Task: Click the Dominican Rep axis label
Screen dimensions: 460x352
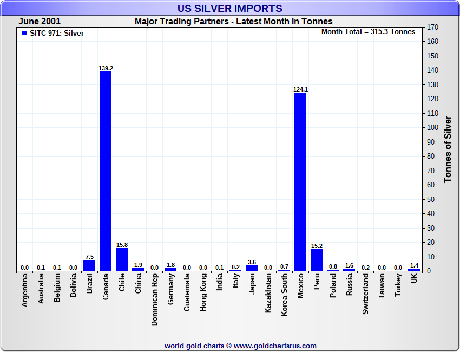Action: (x=154, y=300)
